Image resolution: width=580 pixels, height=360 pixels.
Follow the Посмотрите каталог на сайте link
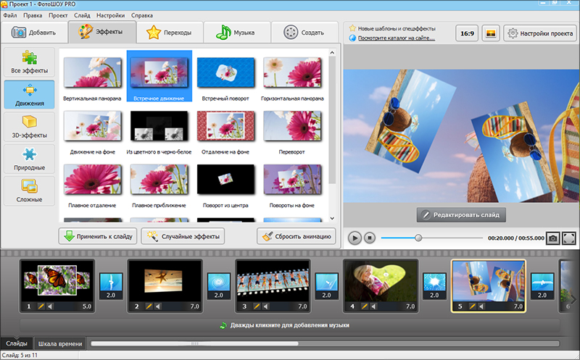pyautogui.click(x=396, y=38)
